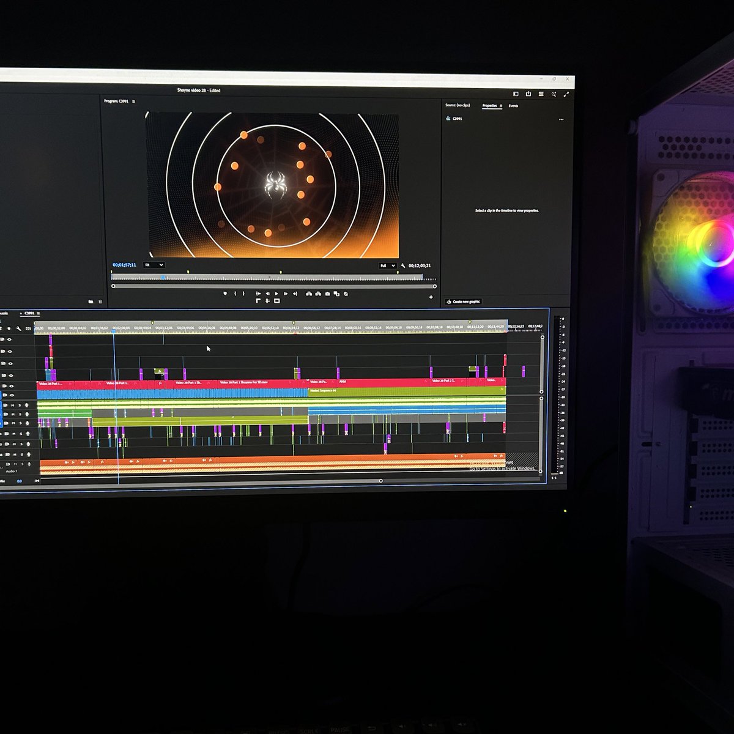Play the sequence in Program monitor
Screen dimensions: 734x734
coord(276,294)
